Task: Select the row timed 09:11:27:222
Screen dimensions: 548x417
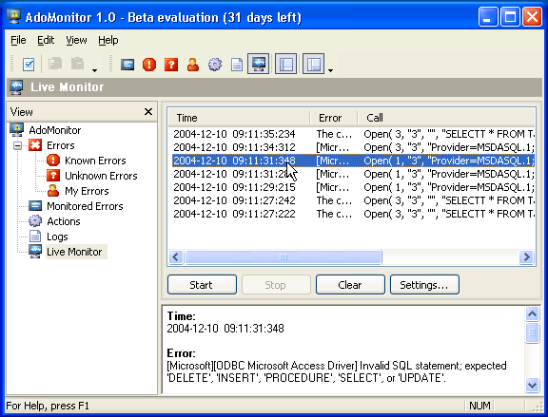Action: point(353,214)
